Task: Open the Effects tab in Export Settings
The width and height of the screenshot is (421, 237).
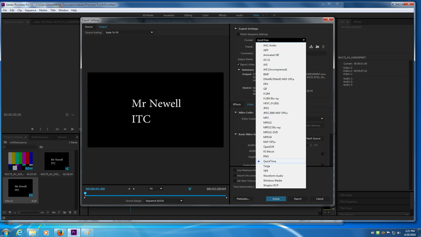Action: [237, 105]
